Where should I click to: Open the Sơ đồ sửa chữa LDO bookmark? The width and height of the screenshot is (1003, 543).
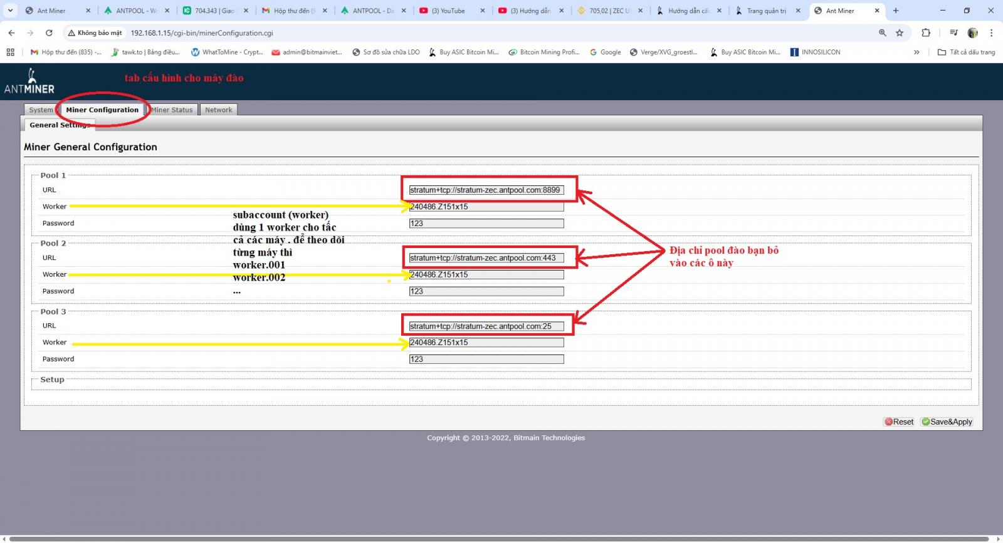tap(386, 52)
